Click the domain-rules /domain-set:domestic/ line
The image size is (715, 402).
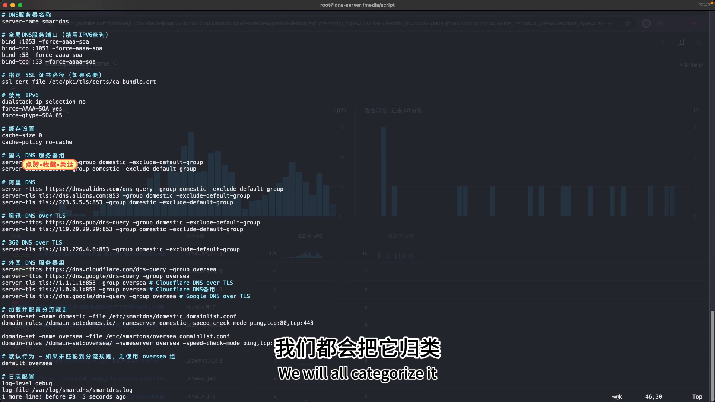pos(158,323)
